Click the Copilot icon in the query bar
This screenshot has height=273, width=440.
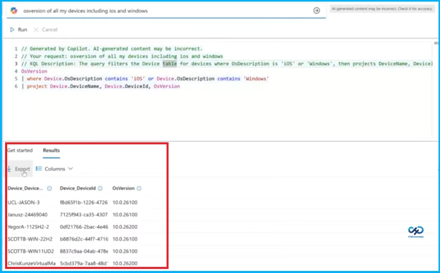click(14, 11)
